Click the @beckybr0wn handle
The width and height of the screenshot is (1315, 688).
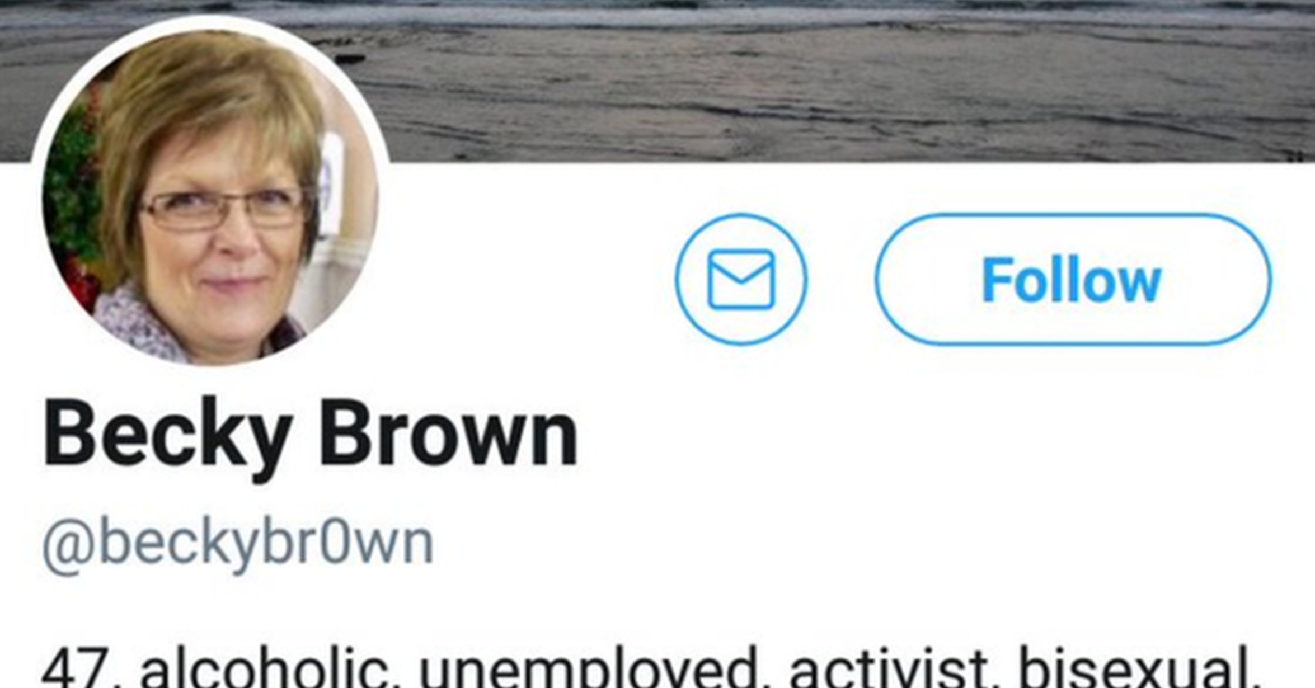coord(238,545)
